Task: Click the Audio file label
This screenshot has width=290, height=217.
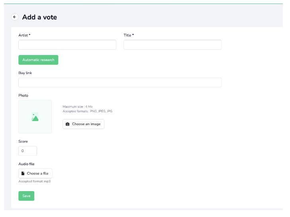Action: coord(26,164)
